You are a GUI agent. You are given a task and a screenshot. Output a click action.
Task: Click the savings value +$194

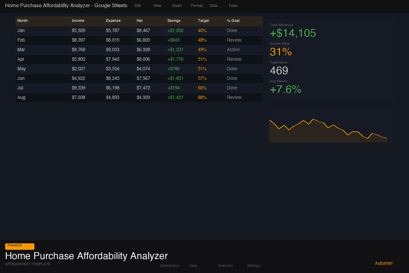coord(173,88)
